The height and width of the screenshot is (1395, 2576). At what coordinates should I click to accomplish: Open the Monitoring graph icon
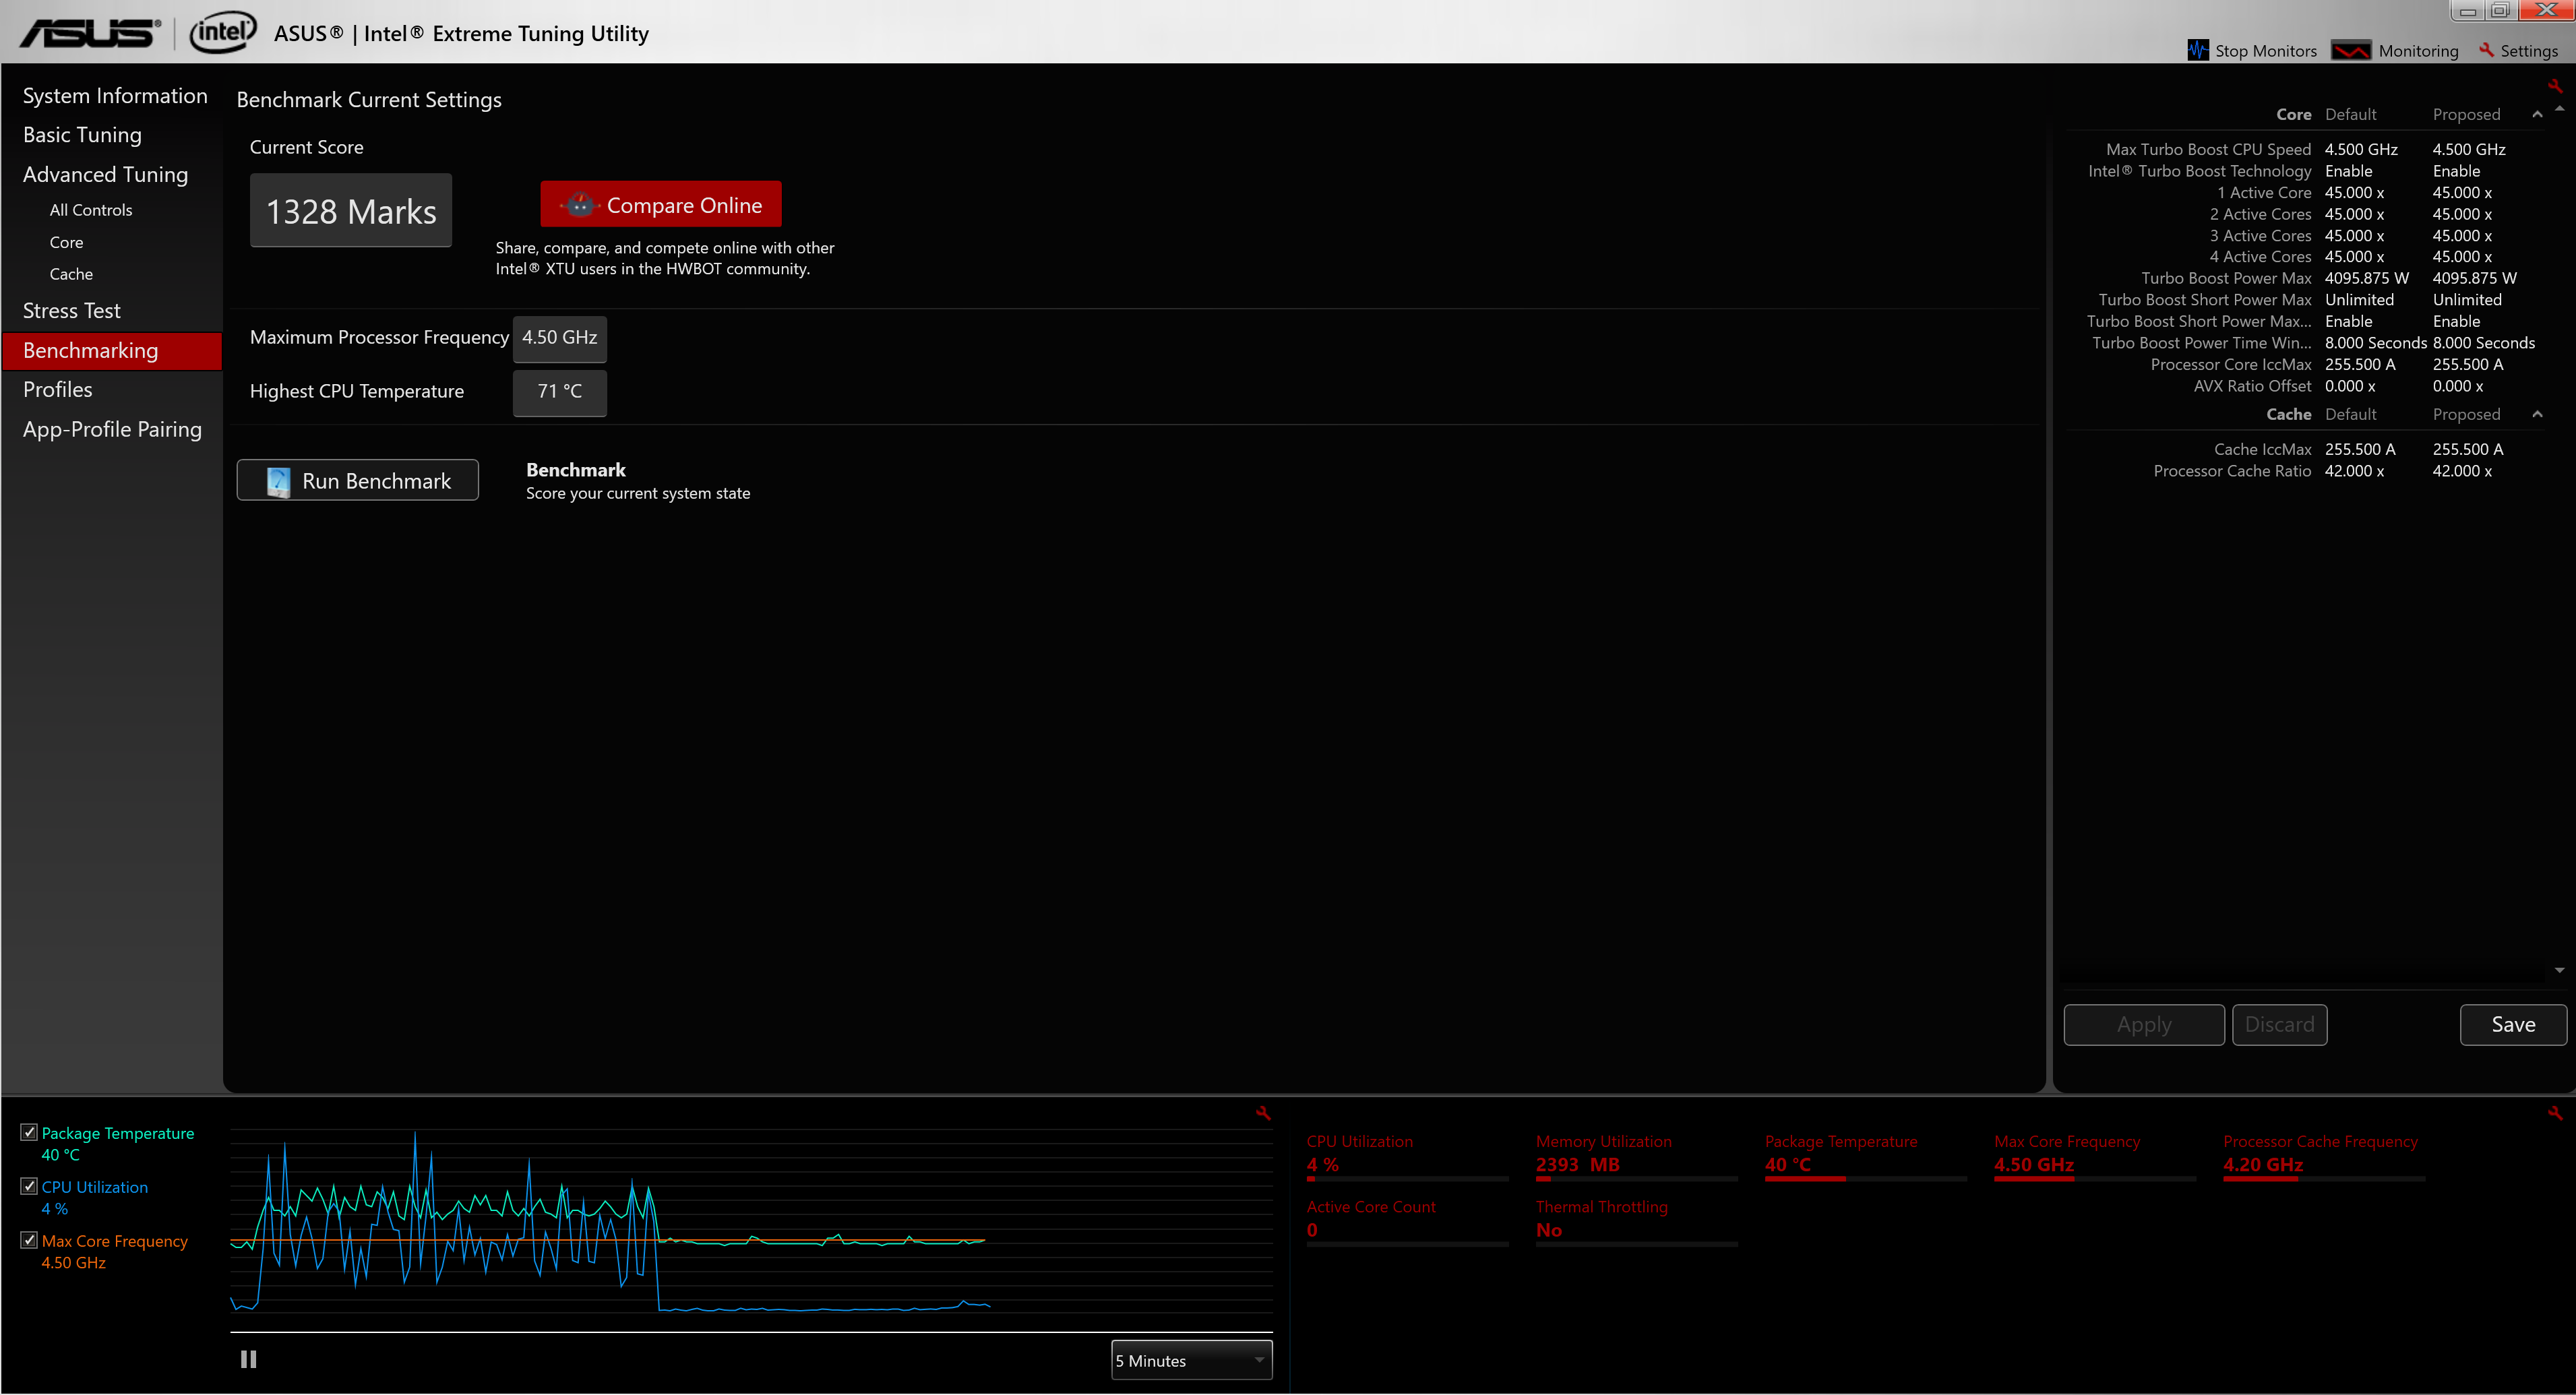pyautogui.click(x=2351, y=50)
